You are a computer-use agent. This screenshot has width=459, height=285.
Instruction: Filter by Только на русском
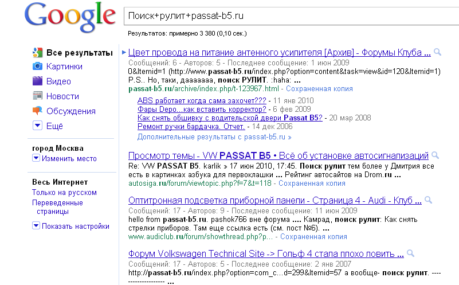pyautogui.click(x=64, y=193)
